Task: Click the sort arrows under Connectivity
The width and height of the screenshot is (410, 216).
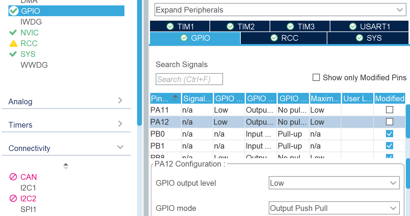Action: (x=66, y=166)
